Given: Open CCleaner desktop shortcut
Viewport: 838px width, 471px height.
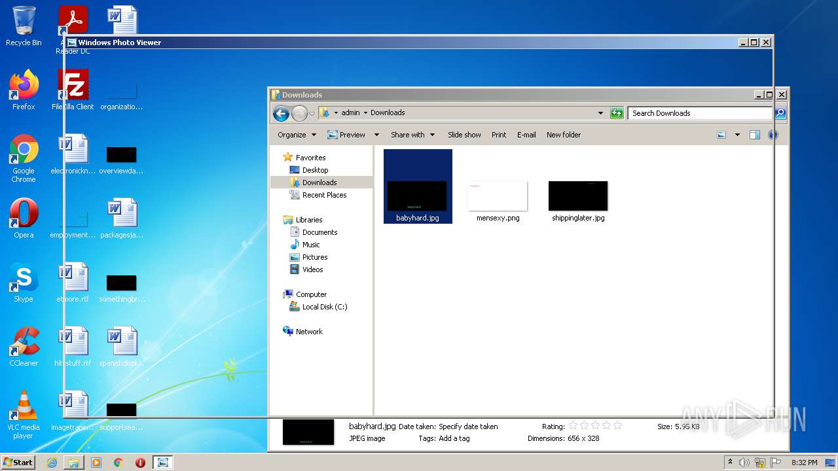Looking at the screenshot, I should 24,347.
